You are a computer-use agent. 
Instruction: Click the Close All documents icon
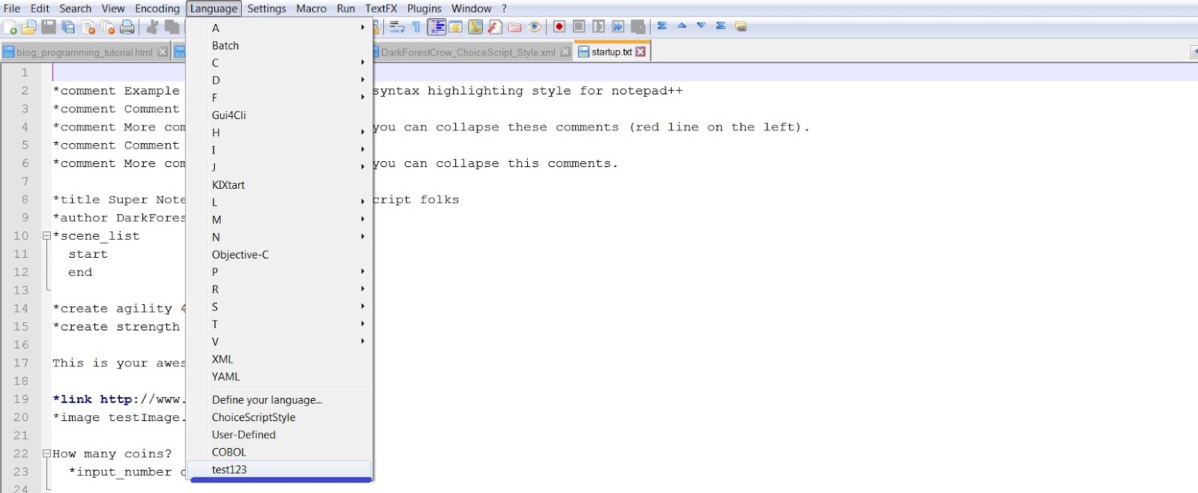pyautogui.click(x=108, y=27)
